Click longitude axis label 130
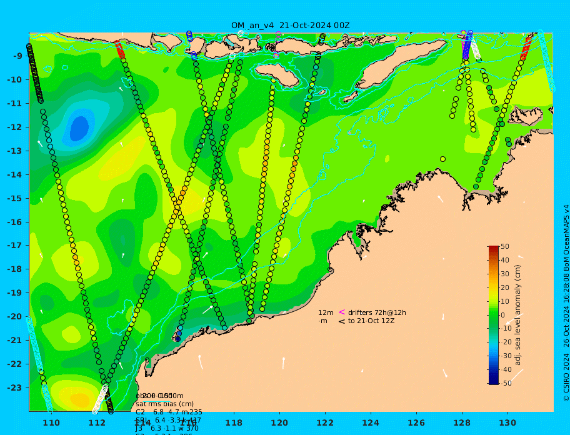This screenshot has height=435, width=570. (x=507, y=422)
